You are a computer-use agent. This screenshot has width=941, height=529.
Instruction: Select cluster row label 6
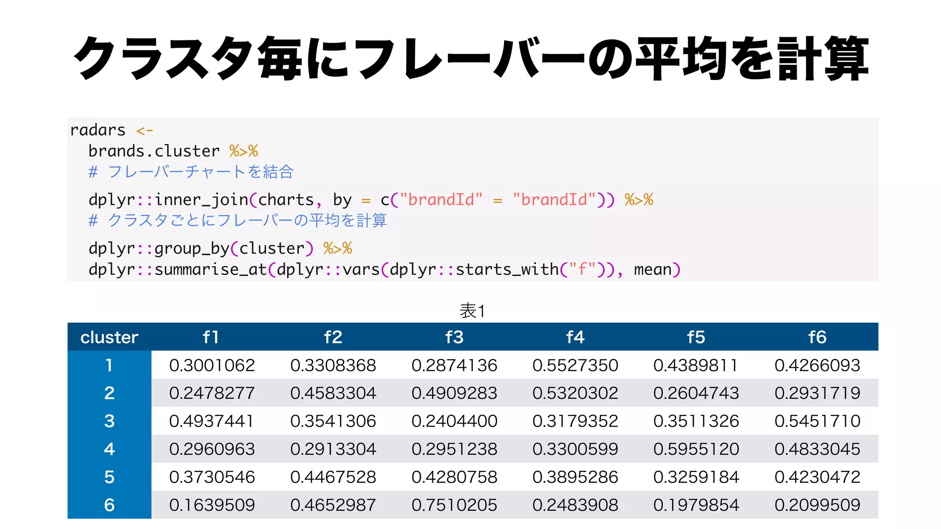pyautogui.click(x=109, y=505)
